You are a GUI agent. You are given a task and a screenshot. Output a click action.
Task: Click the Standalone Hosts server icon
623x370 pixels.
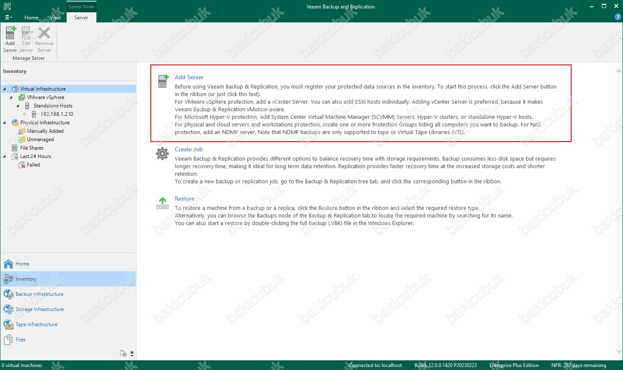[27, 106]
